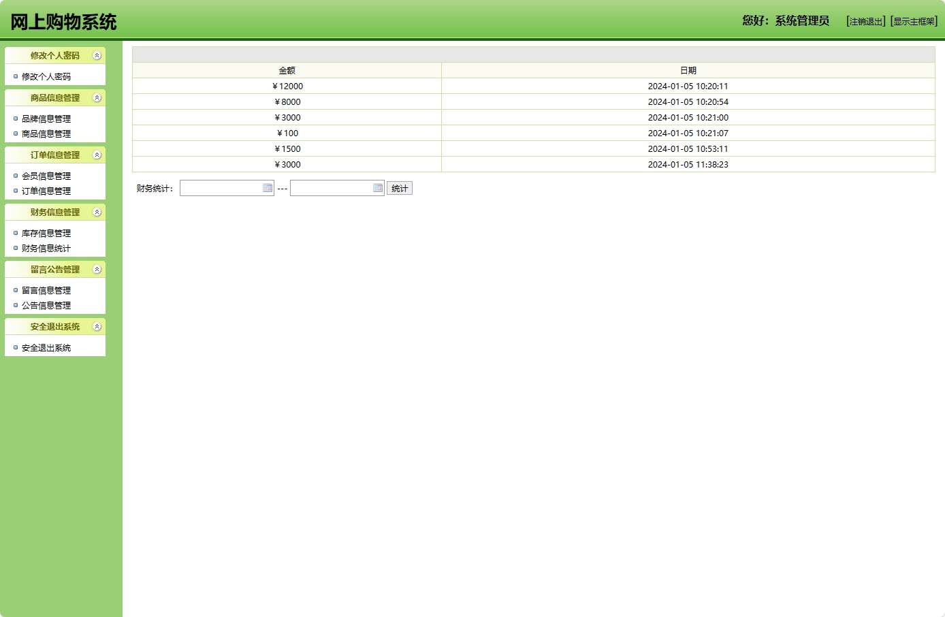The height and width of the screenshot is (617, 945).
Task: Click the date 2024-01-05 11:38:23
Action: 688,165
